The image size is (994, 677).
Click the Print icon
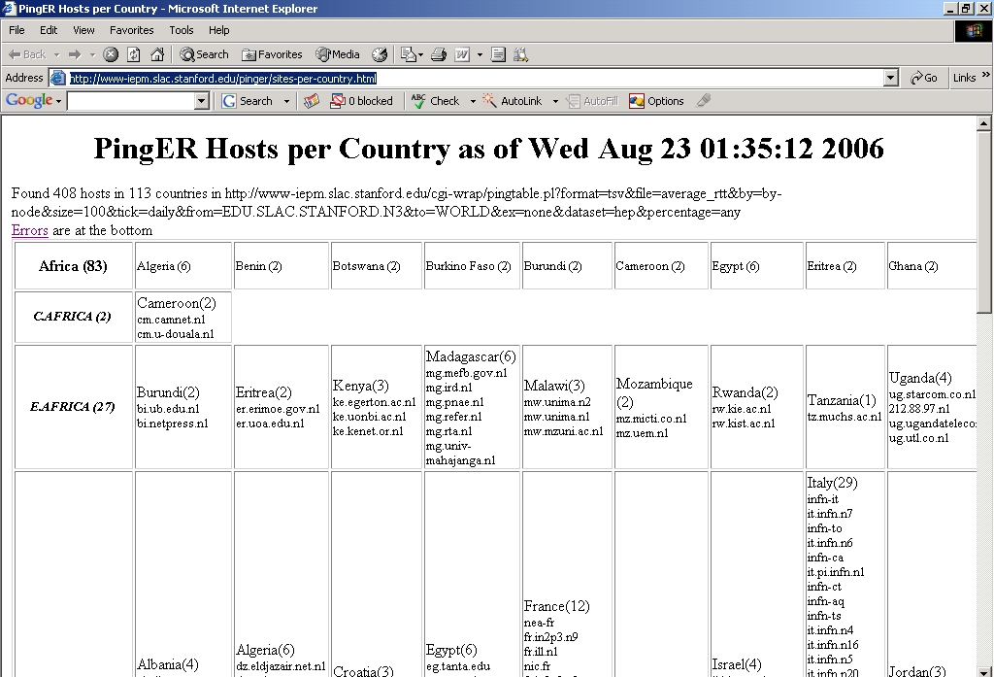[438, 54]
